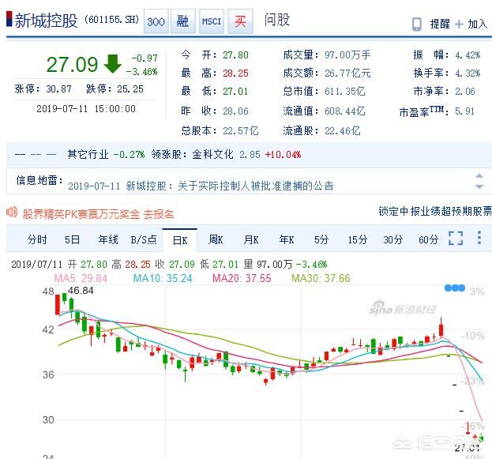Click the 46.84 high marker on chart
492x459 pixels.
point(81,291)
